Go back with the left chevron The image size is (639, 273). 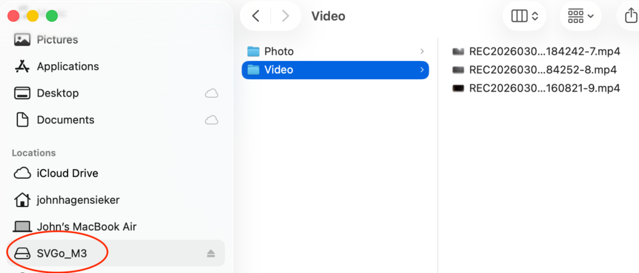pos(256,16)
